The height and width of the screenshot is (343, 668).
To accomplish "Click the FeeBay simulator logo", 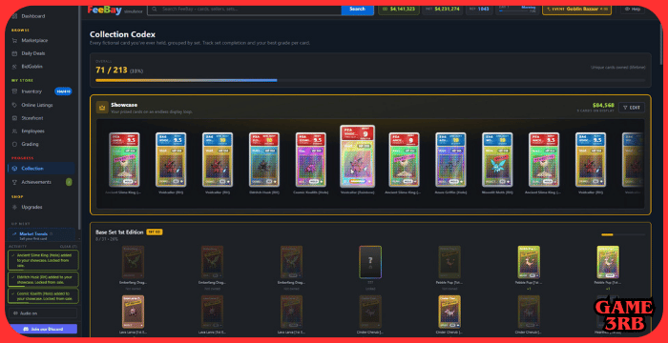I will tap(115, 10).
